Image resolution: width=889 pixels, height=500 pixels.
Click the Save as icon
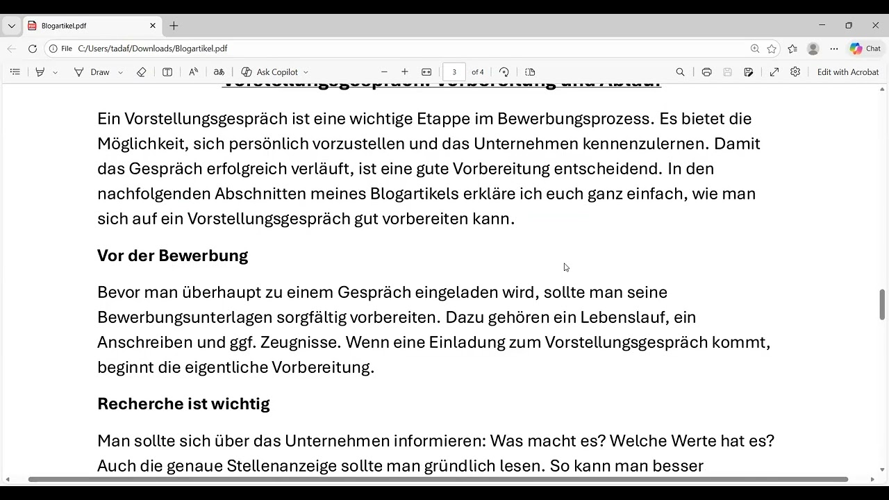(748, 72)
